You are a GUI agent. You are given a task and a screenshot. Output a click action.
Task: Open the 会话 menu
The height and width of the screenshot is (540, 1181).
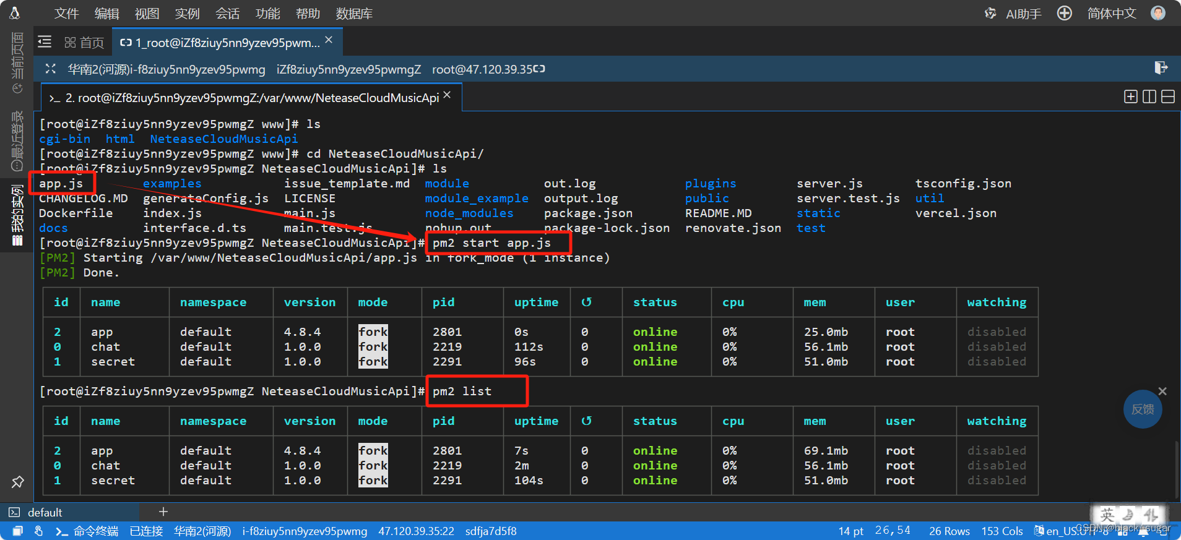coord(227,14)
